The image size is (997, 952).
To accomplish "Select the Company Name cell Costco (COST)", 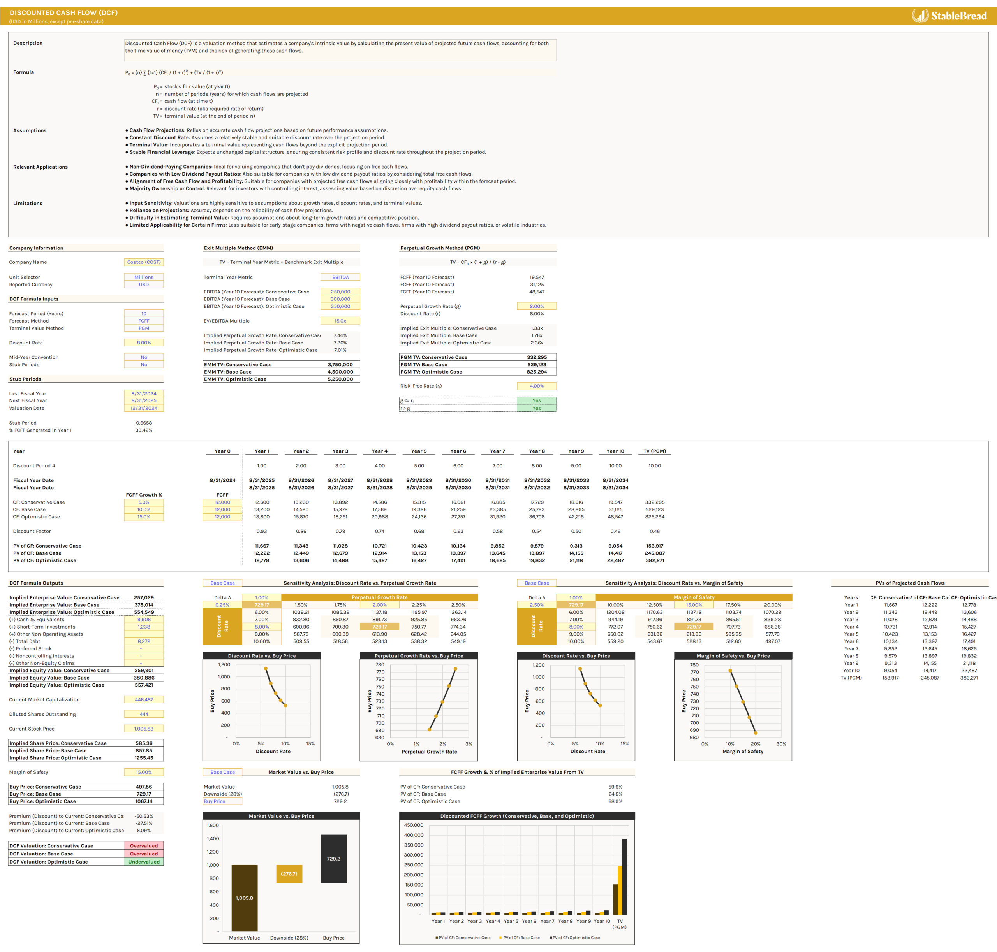I will pos(144,262).
